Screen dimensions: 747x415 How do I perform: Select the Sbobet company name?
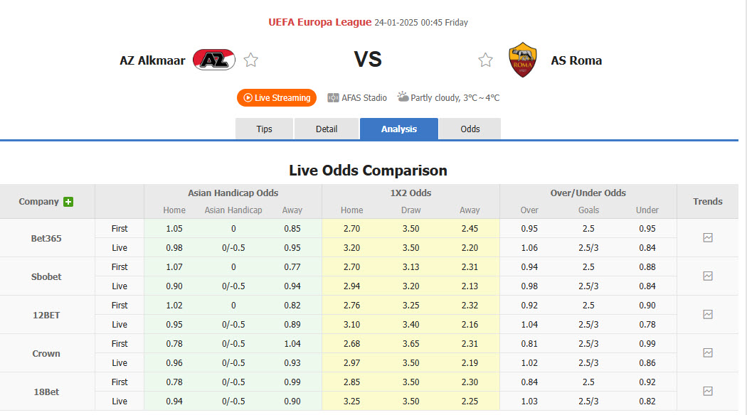coord(46,276)
